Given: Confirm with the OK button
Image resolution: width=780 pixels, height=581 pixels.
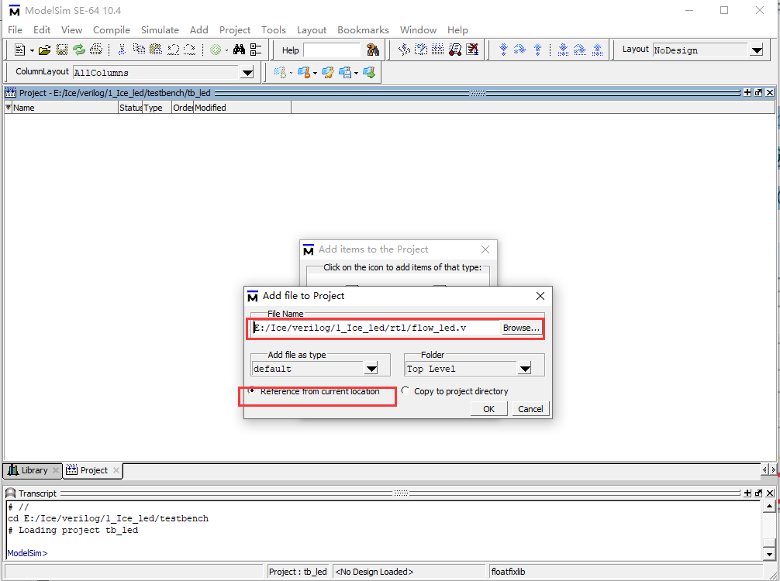Looking at the screenshot, I should 488,408.
